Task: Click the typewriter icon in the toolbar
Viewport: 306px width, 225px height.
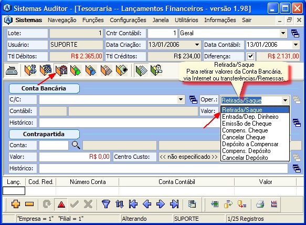Action: (12, 70)
